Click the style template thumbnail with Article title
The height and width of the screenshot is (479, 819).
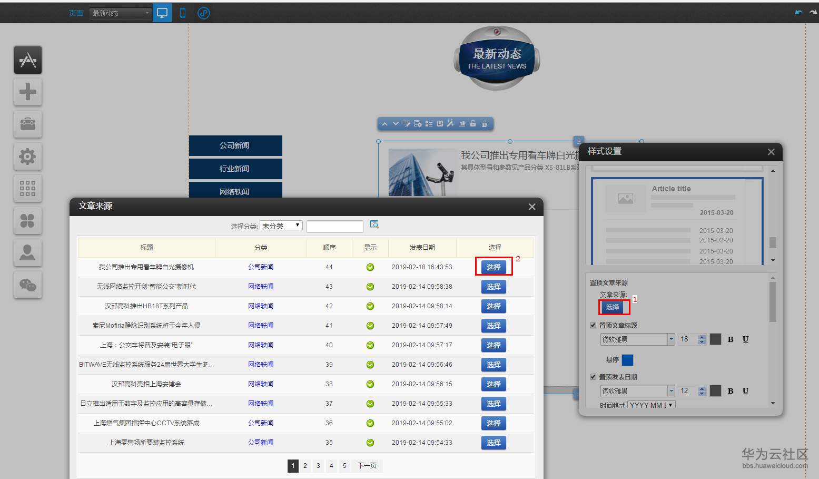click(677, 221)
